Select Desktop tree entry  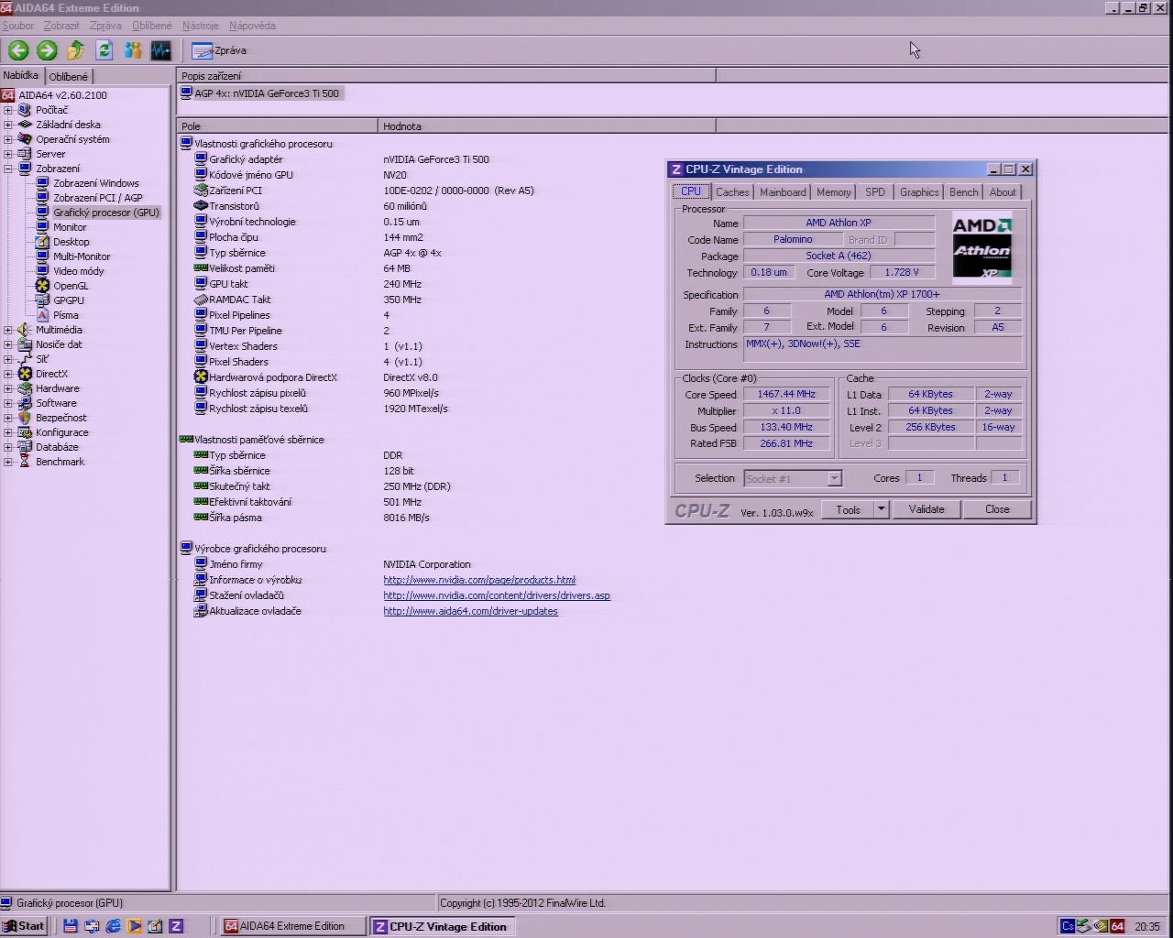[71, 242]
